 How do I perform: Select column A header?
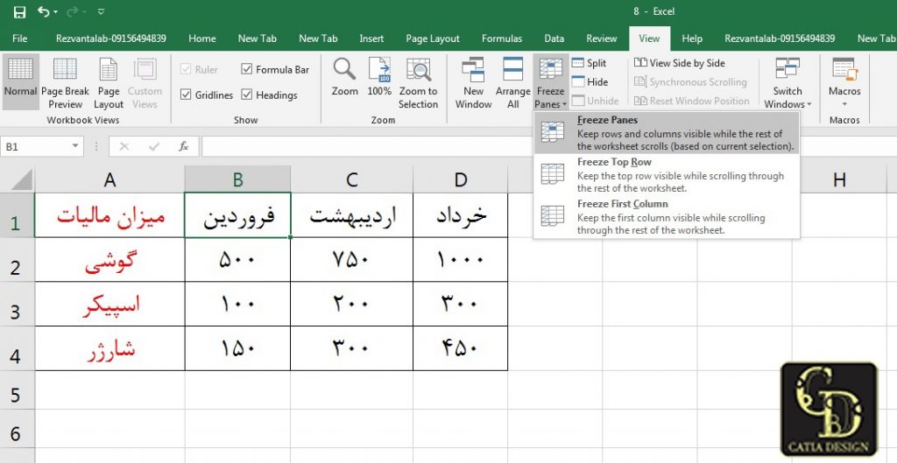[x=109, y=179]
